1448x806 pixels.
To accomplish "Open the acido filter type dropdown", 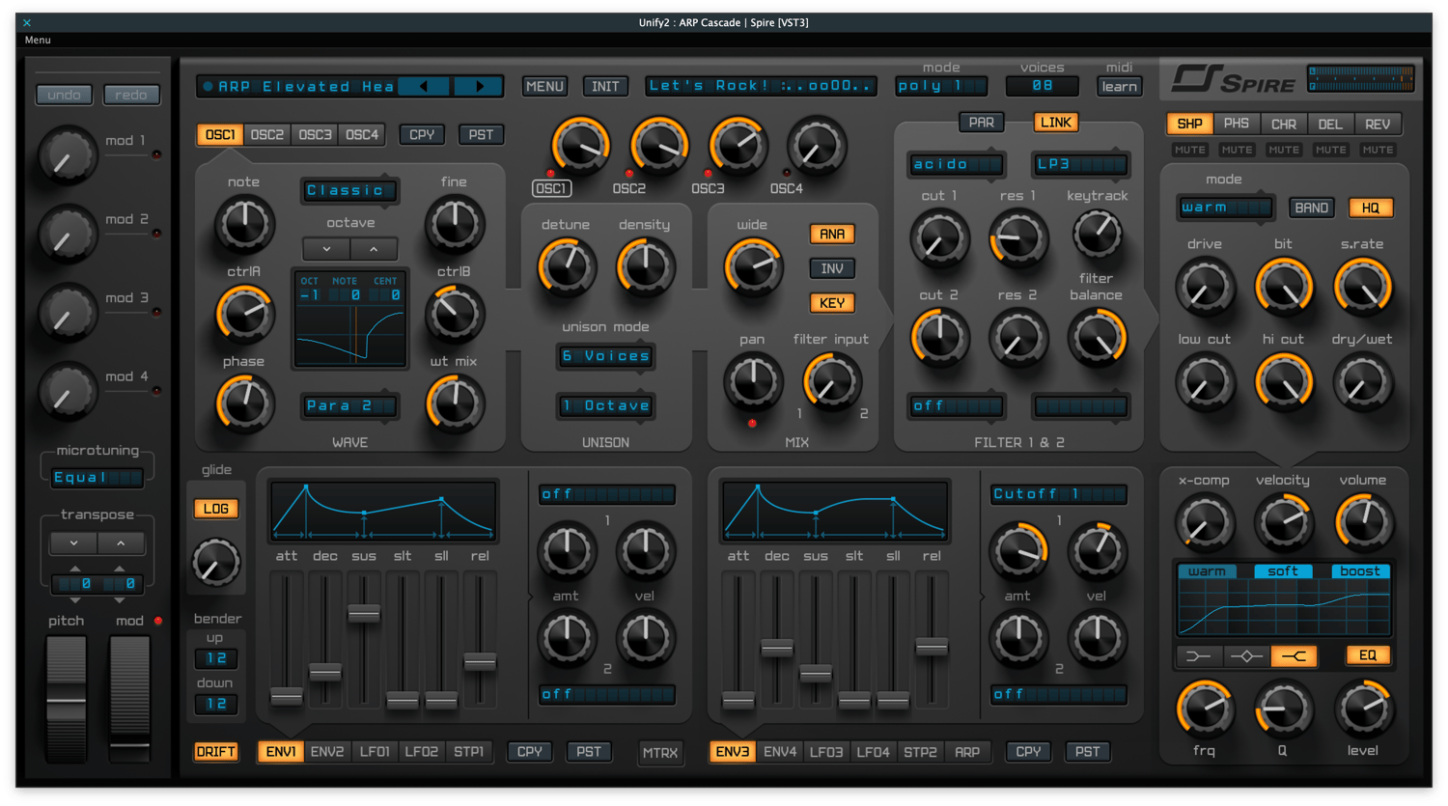I will (956, 164).
